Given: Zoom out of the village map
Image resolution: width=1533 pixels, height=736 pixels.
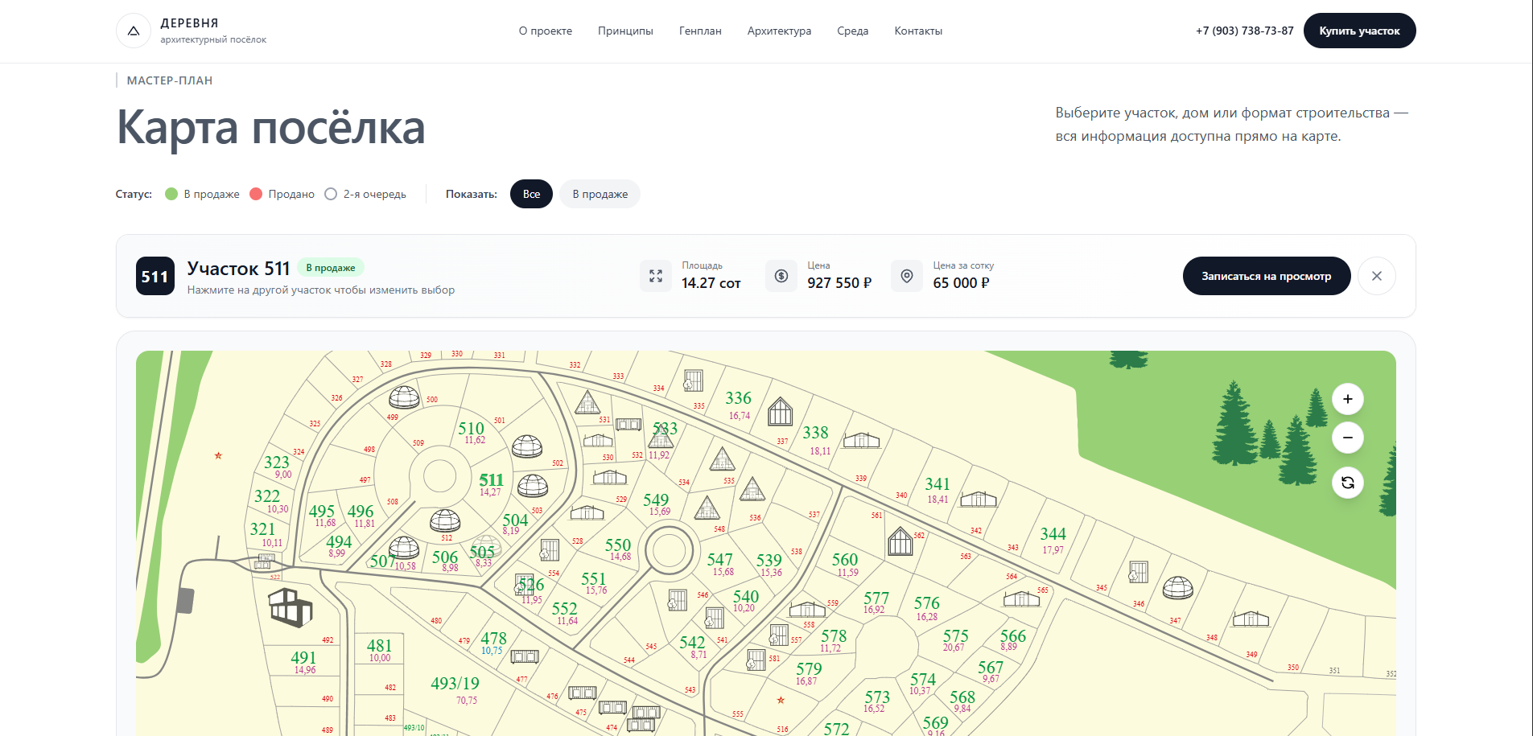Looking at the screenshot, I should pyautogui.click(x=1348, y=438).
